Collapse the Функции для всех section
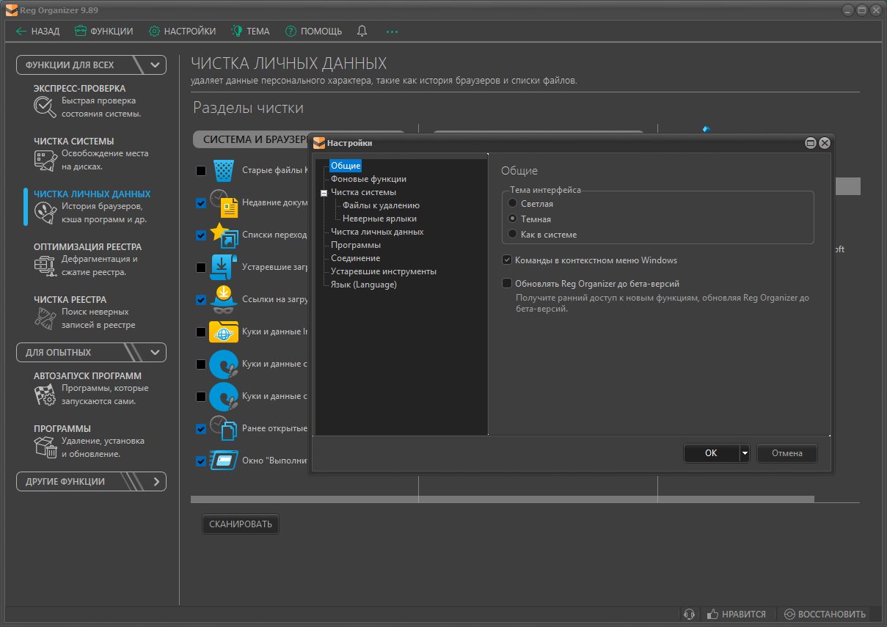The width and height of the screenshot is (887, 627). coord(155,65)
